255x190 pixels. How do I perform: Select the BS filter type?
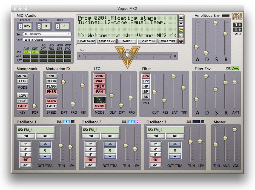pos(146,97)
